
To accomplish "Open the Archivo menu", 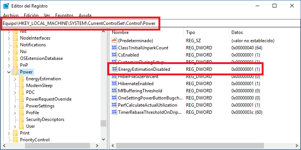I will coord(11,15).
